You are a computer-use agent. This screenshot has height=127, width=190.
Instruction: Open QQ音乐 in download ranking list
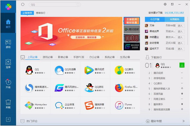point(158,83)
